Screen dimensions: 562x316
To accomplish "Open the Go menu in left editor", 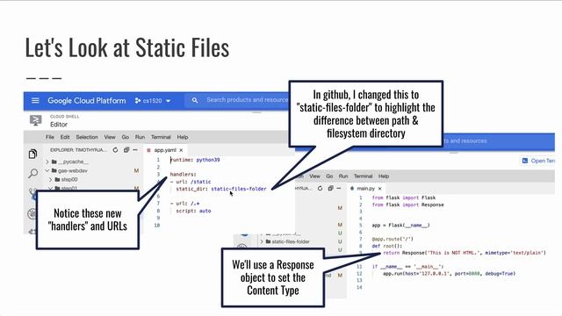I will (x=125, y=137).
